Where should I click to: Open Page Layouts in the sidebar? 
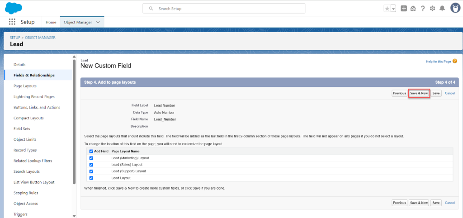[25, 86]
